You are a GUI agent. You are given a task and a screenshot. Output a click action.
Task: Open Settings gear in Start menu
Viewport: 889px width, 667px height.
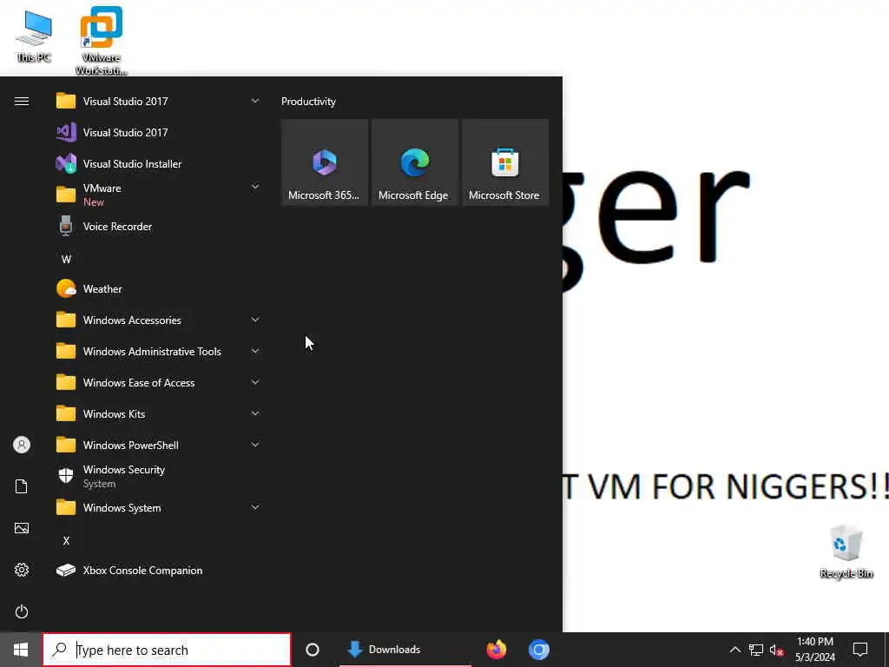pyautogui.click(x=22, y=570)
